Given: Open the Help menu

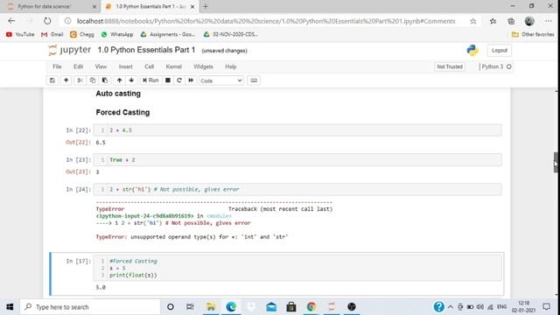Looking at the screenshot, I should click(231, 66).
